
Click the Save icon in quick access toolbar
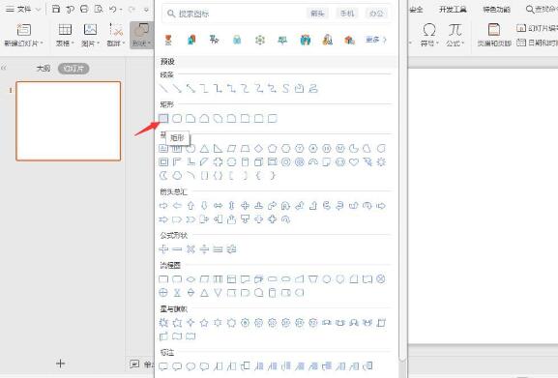pyautogui.click(x=56, y=9)
